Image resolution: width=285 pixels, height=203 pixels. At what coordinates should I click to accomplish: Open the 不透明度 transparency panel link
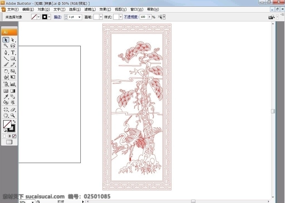click(x=131, y=17)
